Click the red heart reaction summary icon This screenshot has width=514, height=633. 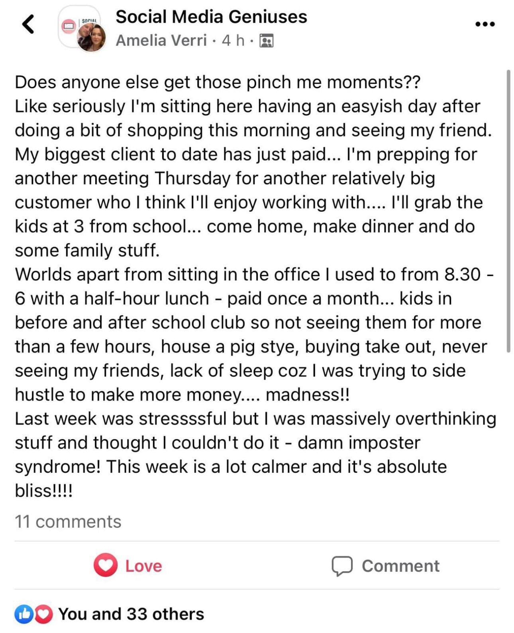(43, 614)
